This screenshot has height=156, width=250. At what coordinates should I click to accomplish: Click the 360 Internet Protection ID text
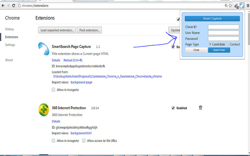pyautogui.click(x=75, y=128)
